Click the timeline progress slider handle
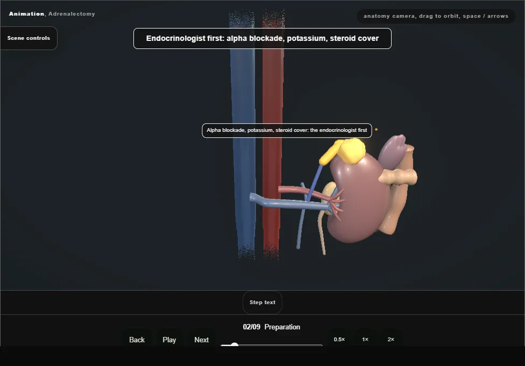 (x=235, y=345)
